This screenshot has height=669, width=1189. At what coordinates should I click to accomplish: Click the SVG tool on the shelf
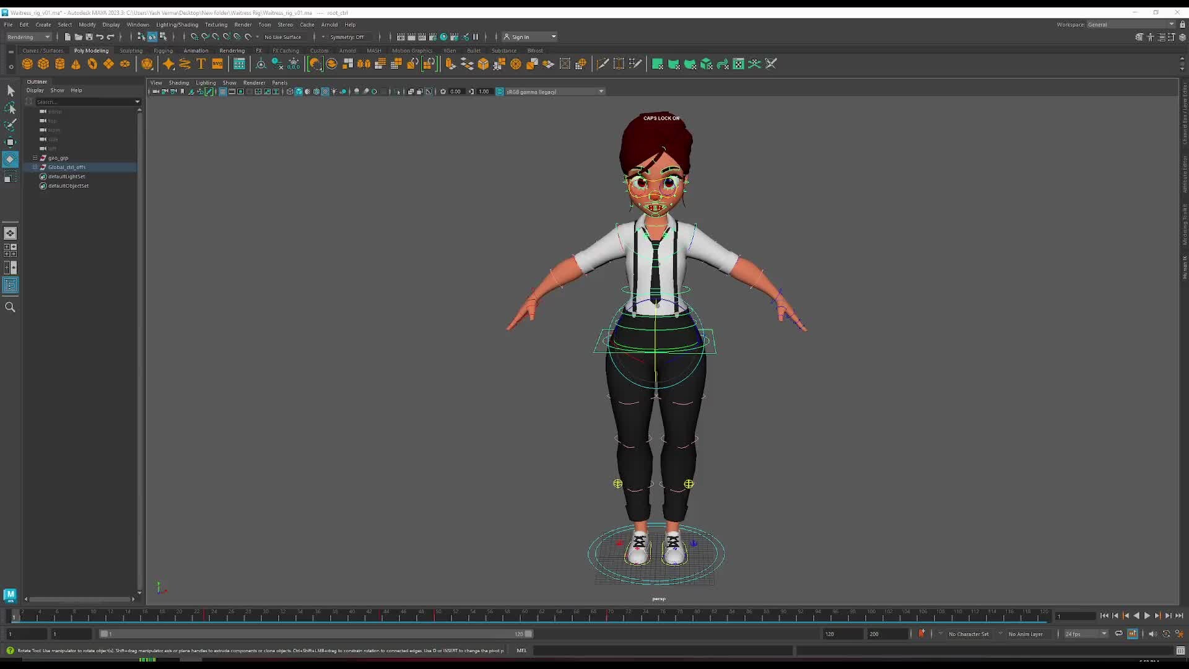point(217,64)
